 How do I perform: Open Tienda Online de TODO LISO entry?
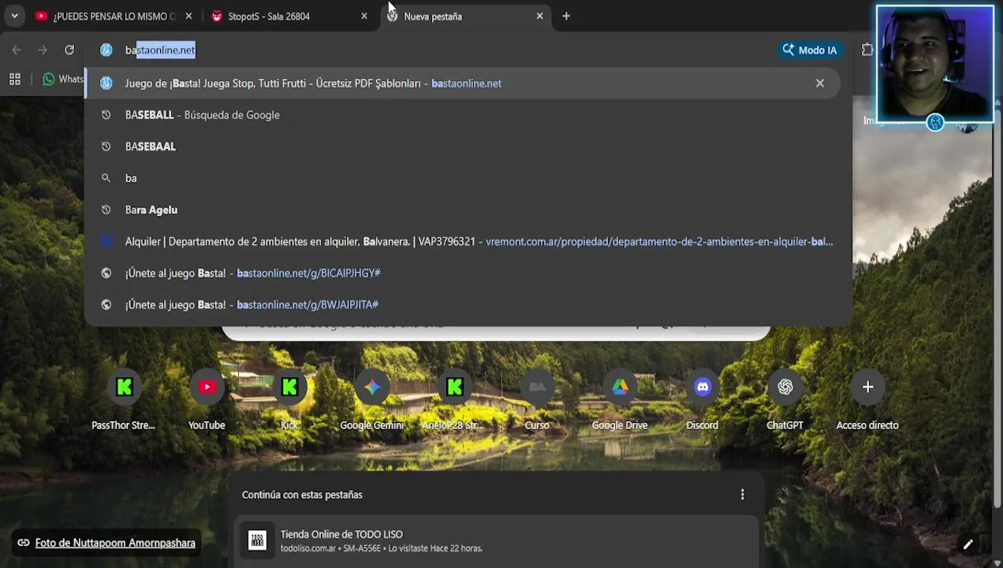pyautogui.click(x=497, y=540)
